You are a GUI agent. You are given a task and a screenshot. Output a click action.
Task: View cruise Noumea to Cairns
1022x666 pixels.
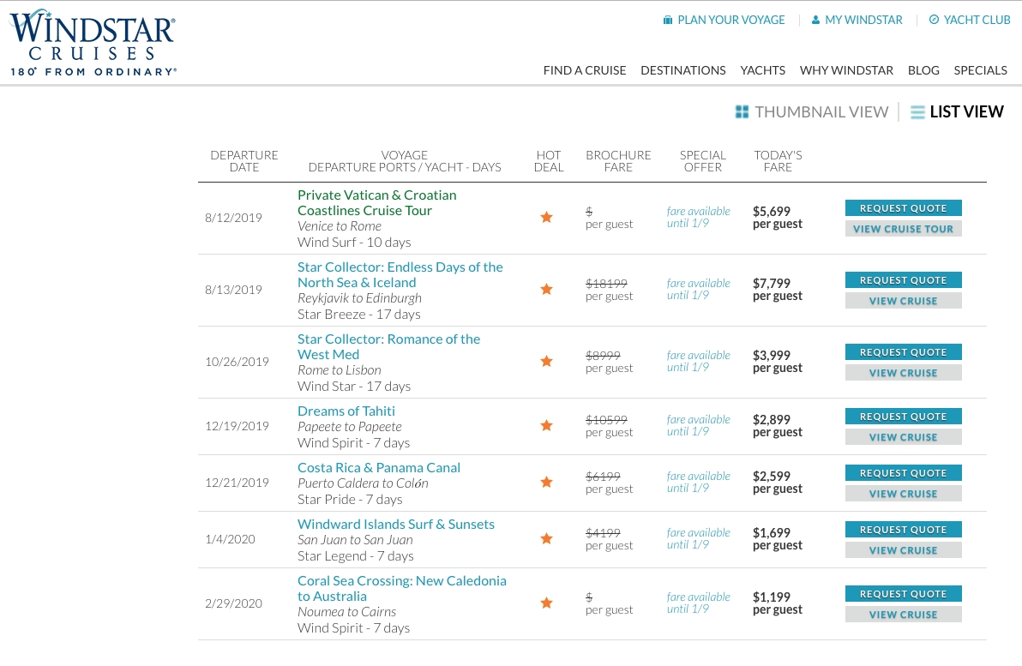tap(904, 615)
